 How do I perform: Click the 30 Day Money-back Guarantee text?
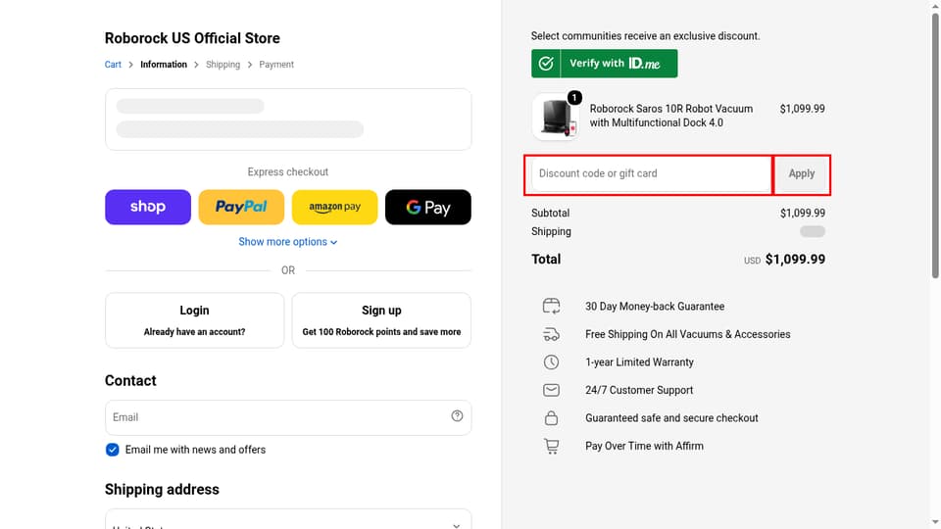coord(655,307)
